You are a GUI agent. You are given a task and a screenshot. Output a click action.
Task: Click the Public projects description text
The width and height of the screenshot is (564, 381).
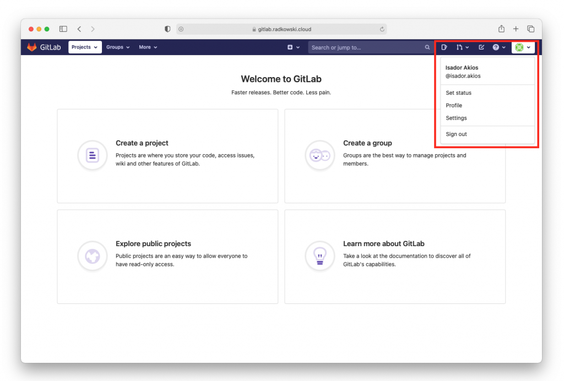(182, 260)
